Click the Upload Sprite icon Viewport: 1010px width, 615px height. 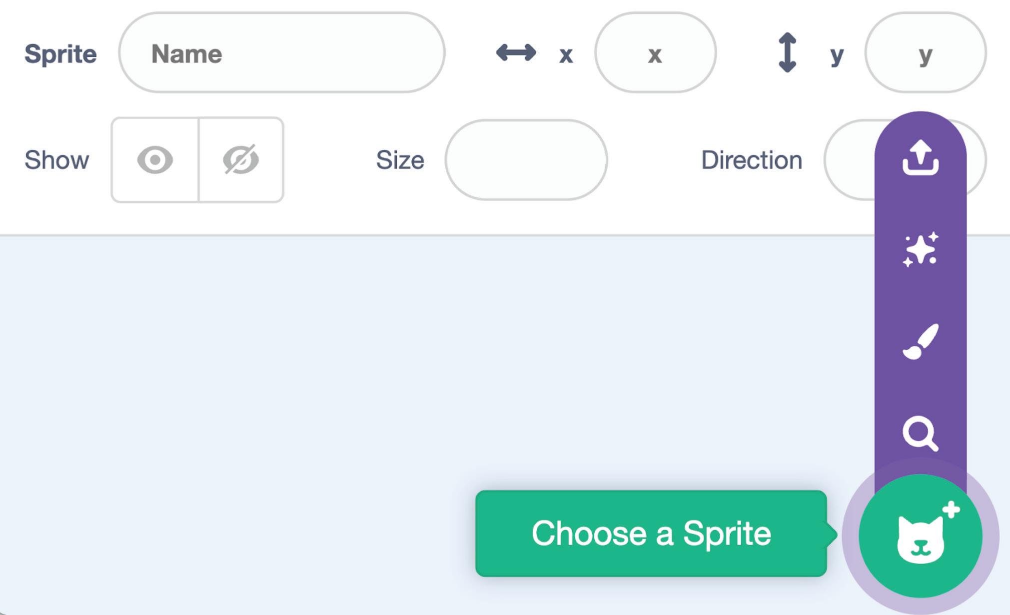tap(920, 157)
